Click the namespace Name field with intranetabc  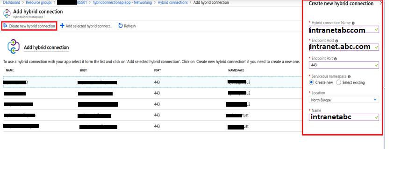point(344,117)
